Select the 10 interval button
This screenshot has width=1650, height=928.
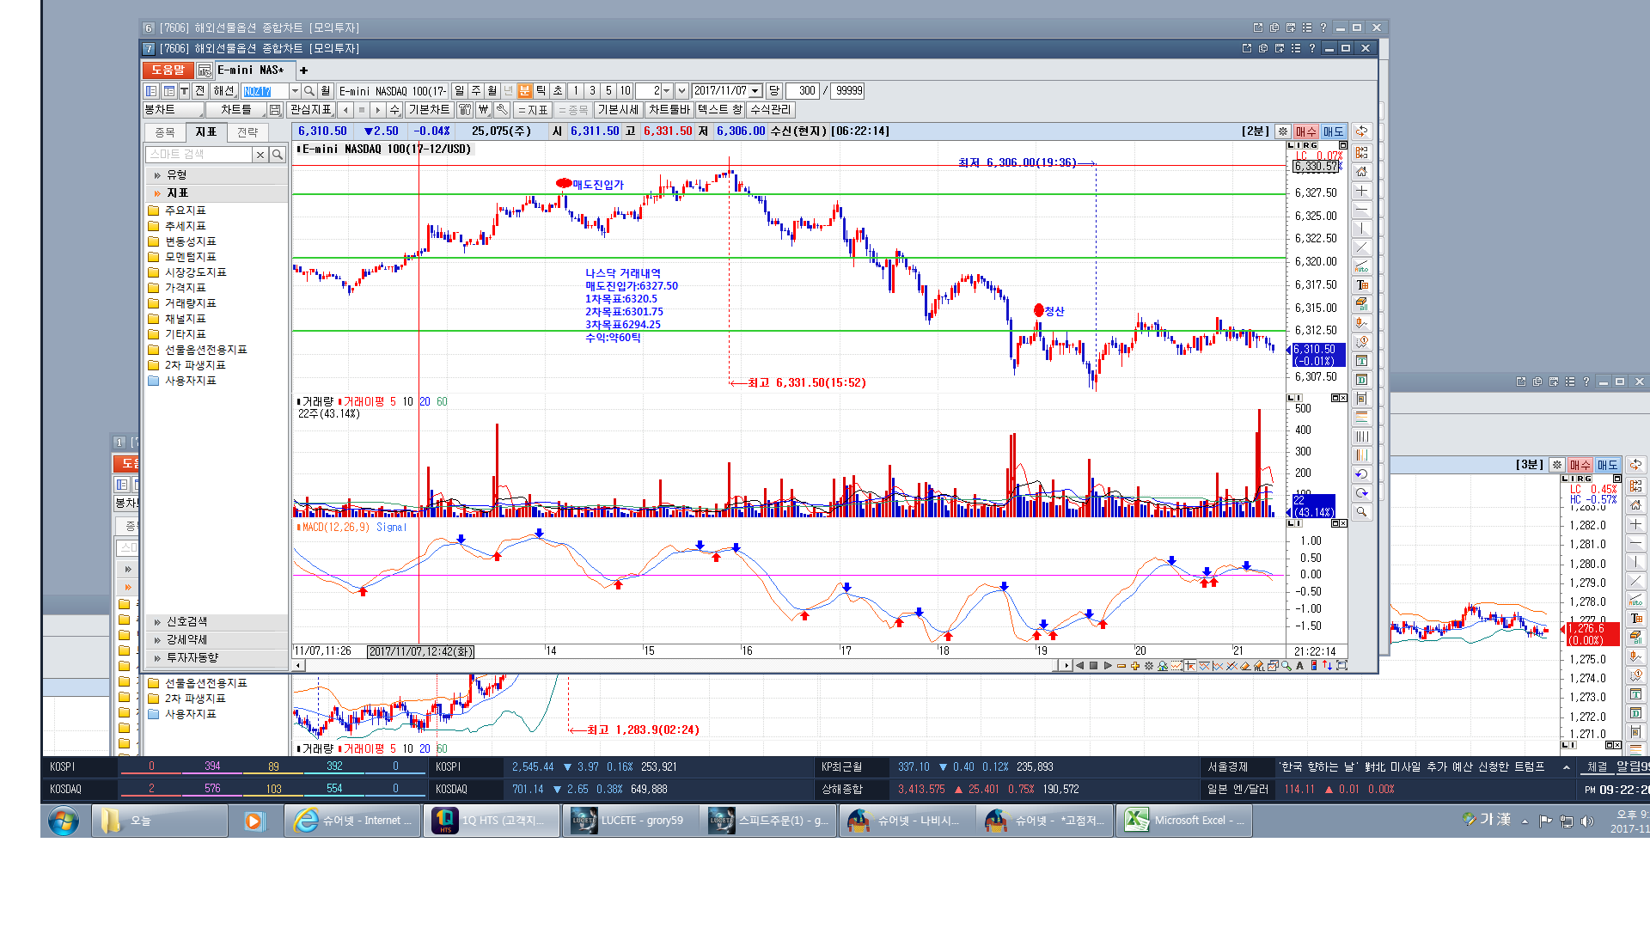point(625,91)
